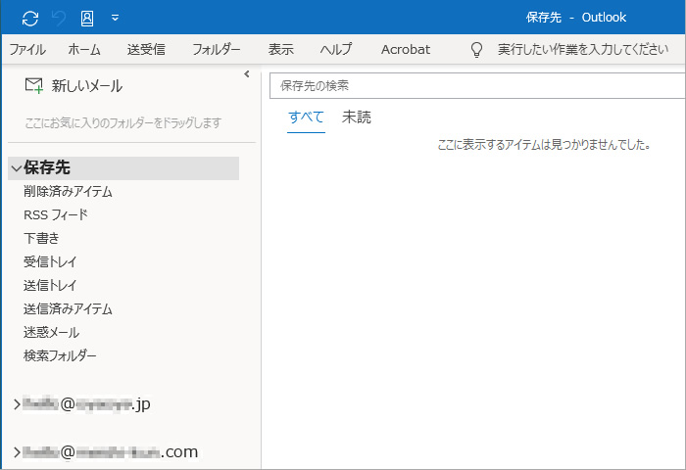Click the Undo arrow icon
Viewport: 686px width, 470px height.
tap(59, 19)
